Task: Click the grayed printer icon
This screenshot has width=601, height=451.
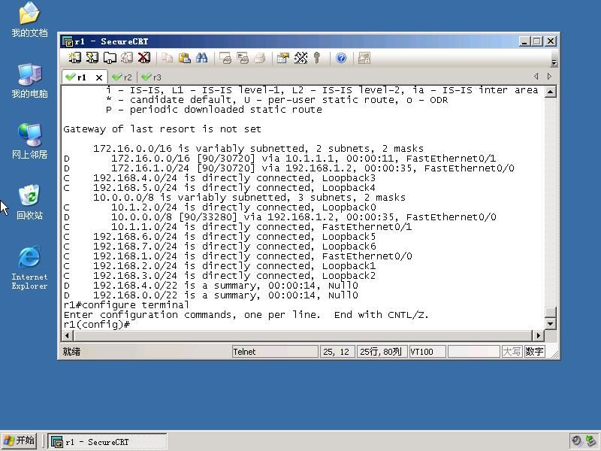Action: tap(260, 58)
